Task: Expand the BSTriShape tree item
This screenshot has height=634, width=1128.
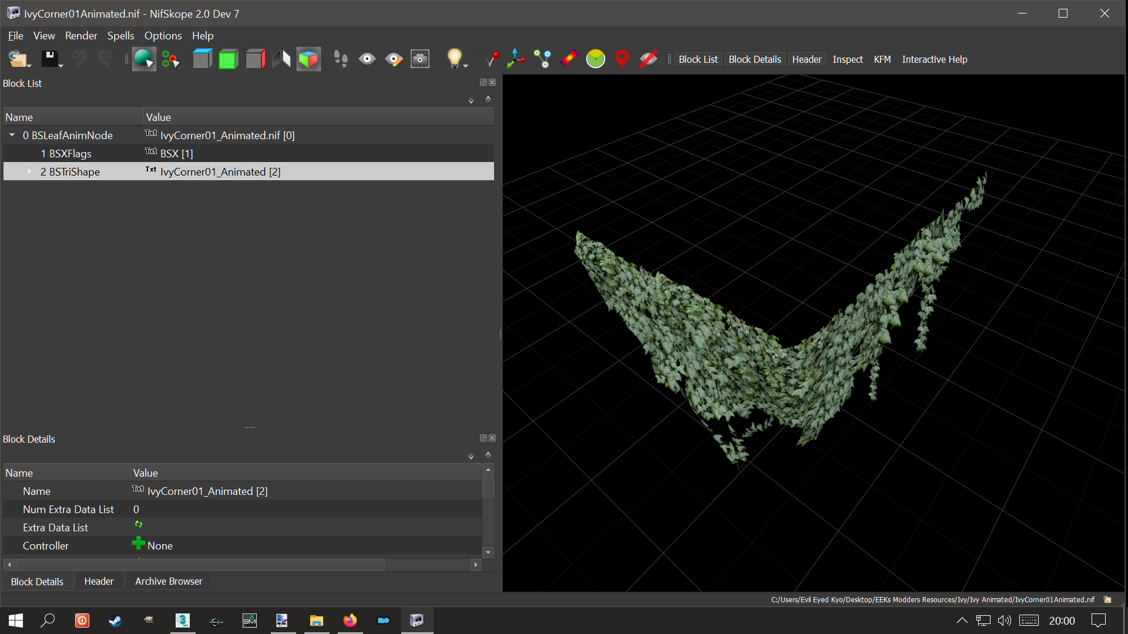Action: tap(29, 171)
